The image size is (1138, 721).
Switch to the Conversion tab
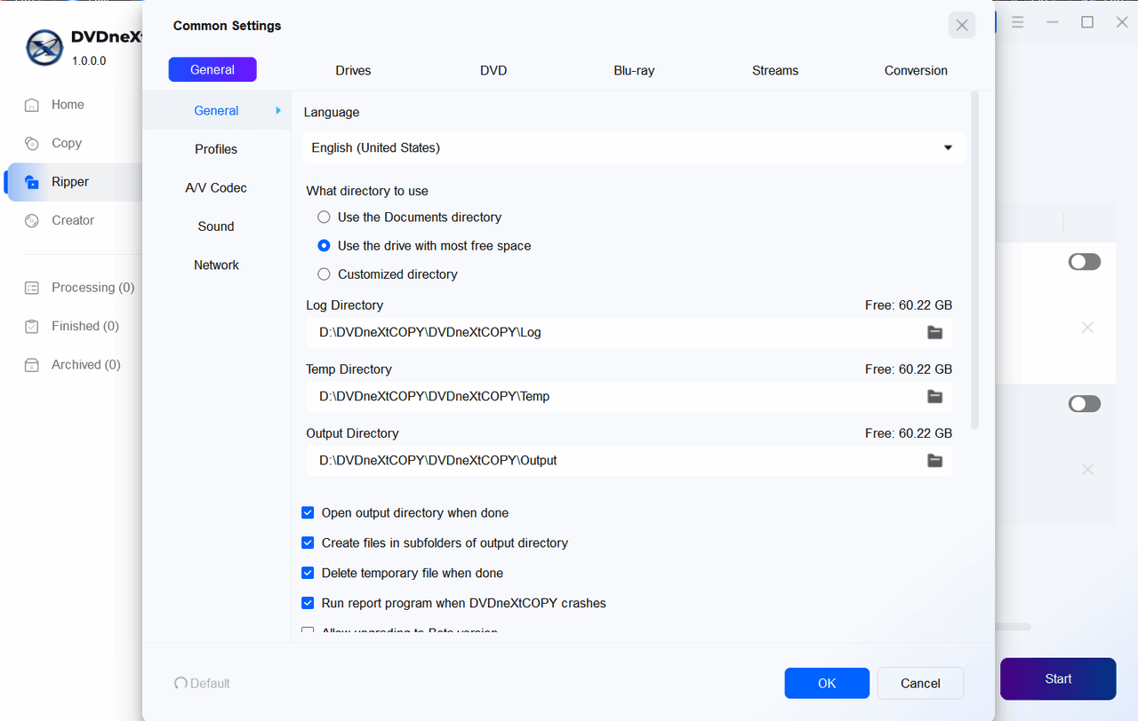[916, 70]
